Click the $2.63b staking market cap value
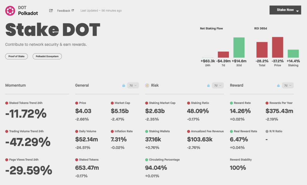The height and width of the screenshot is (185, 307). [x=155, y=111]
